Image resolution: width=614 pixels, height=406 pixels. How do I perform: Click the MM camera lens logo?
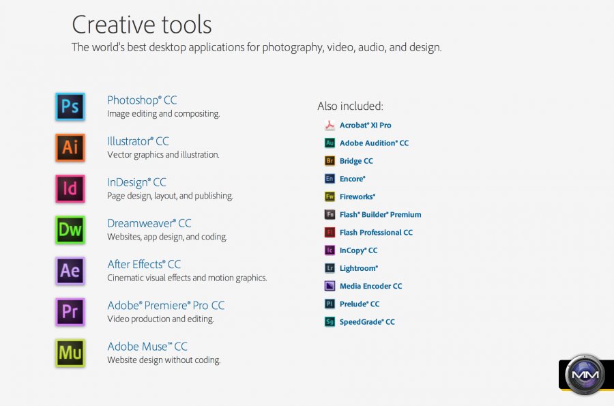click(585, 375)
